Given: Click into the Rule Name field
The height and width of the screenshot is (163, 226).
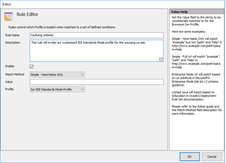Looking at the screenshot, I should [96, 35].
